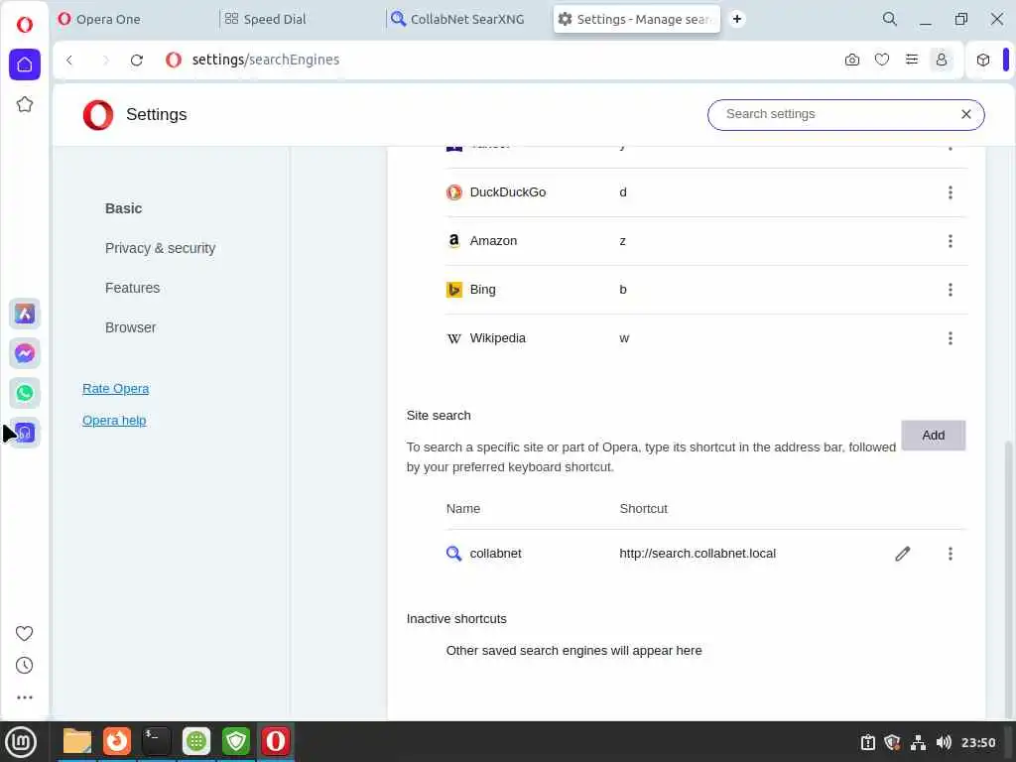Image resolution: width=1016 pixels, height=762 pixels.
Task: Add page to bookmarks heart
Action: tap(882, 60)
